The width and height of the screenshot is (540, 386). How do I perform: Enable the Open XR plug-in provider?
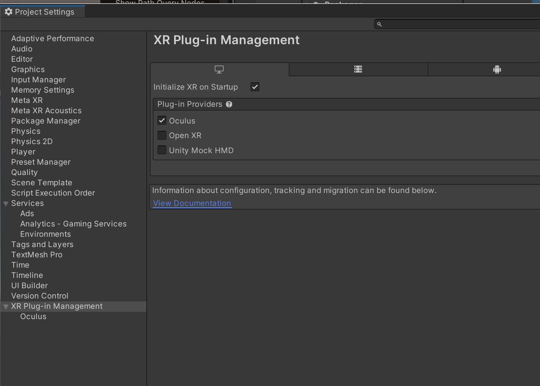click(x=162, y=136)
